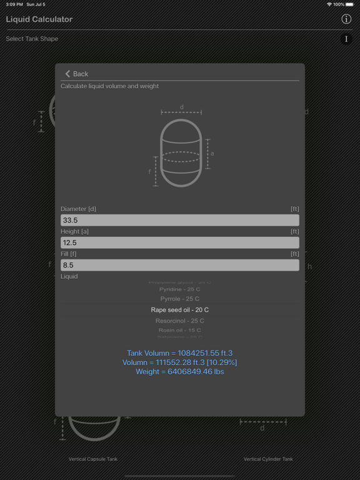Edit the Fill [f] field
Screen dimensions: 360x480
point(180,265)
